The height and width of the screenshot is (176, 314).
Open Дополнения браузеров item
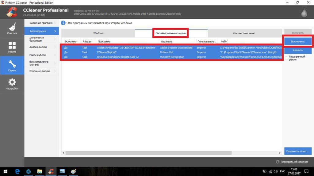[41, 39]
